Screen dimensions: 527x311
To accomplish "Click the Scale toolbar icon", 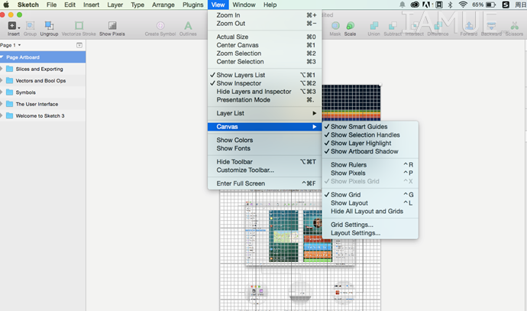I will [x=350, y=25].
